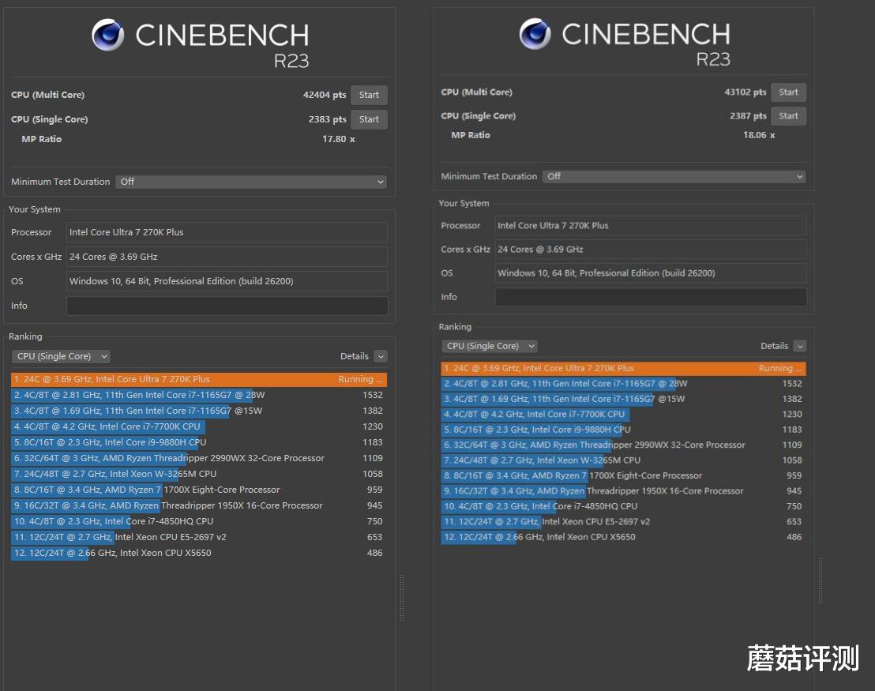Select rank 4 Core i7-7700K row, left window
The image size is (875, 691).
pyautogui.click(x=199, y=426)
